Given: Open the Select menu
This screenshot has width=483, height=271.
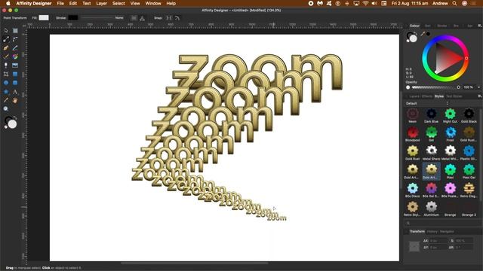Looking at the screenshot, I should click(118, 3).
